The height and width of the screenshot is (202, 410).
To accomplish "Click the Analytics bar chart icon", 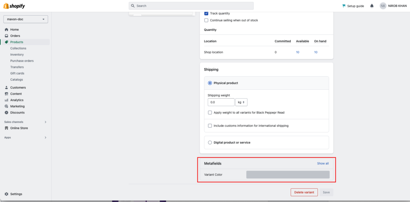I will point(6,100).
